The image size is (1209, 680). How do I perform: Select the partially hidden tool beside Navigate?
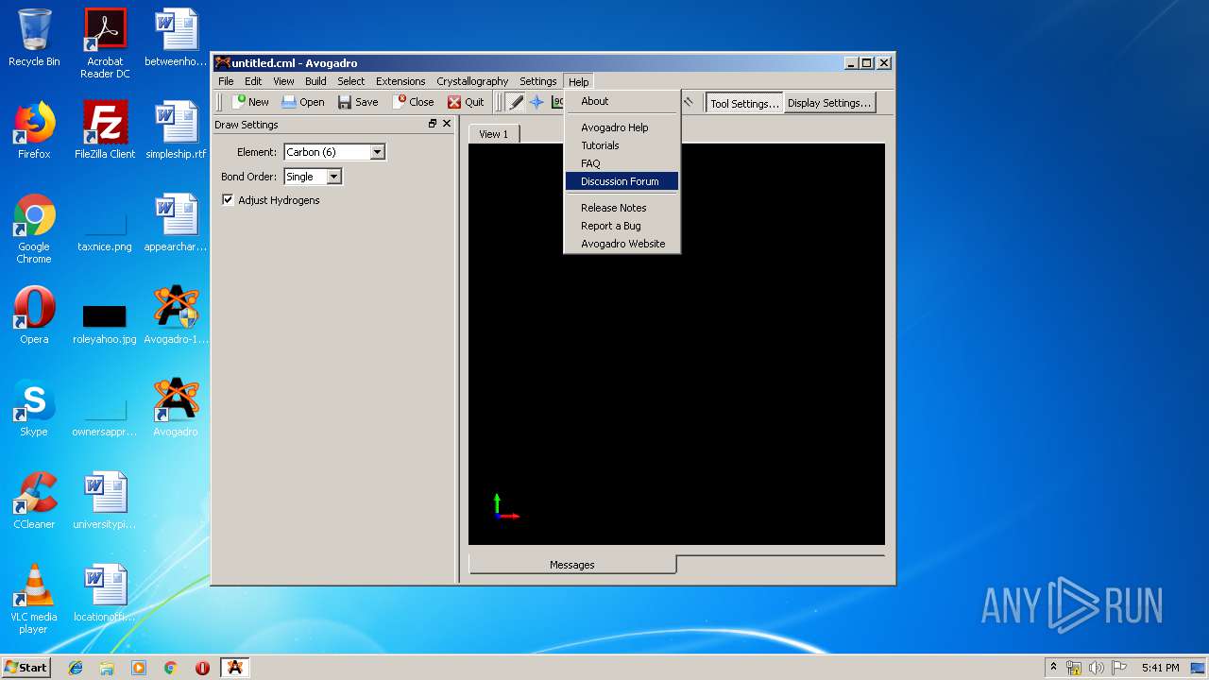pyautogui.click(x=557, y=102)
